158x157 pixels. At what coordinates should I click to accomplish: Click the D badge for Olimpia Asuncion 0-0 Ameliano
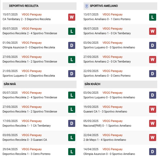point(153,152)
